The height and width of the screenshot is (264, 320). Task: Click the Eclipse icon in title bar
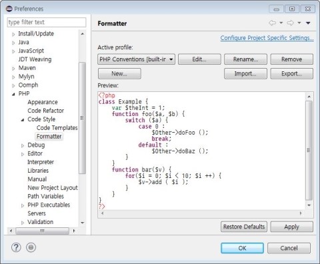click(x=9, y=9)
